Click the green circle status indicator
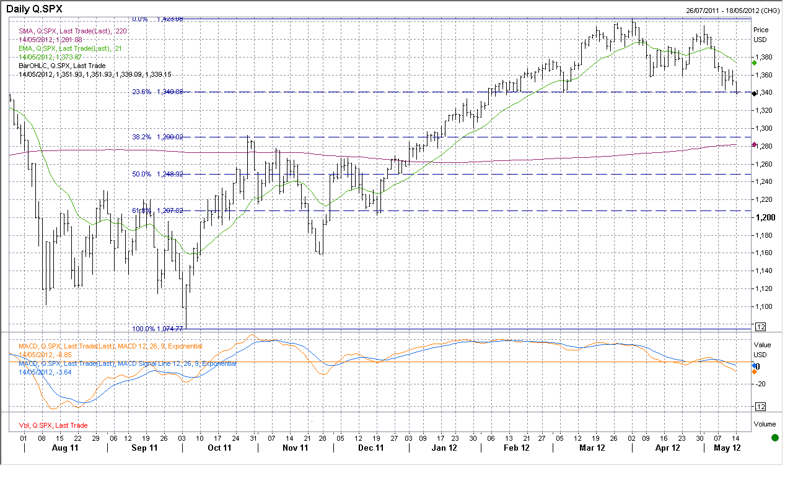 point(774,438)
